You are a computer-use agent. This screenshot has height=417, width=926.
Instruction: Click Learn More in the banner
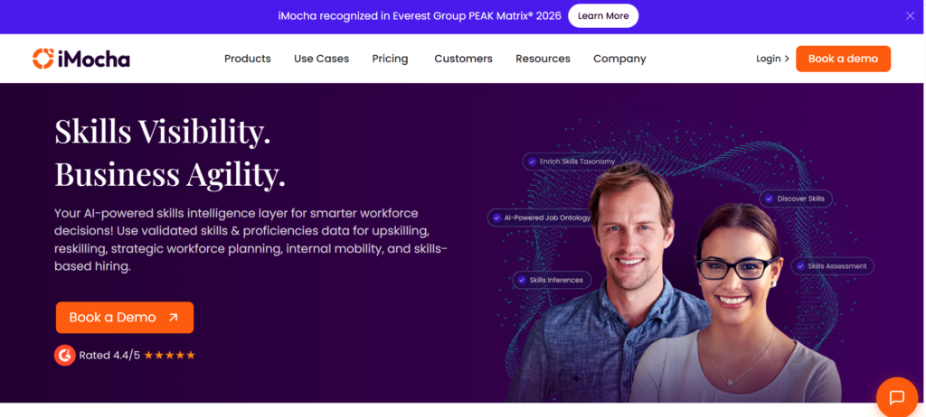point(603,16)
